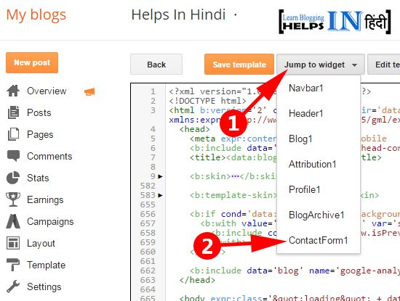Click the body expr:class code on line 665
This screenshot has width=400, height=301.
tap(289, 297)
